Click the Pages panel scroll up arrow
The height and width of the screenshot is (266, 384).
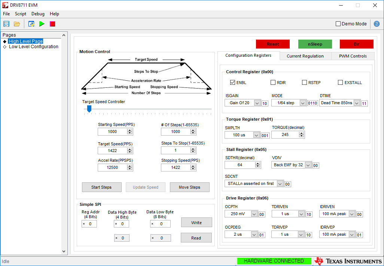pyautogui.click(x=64, y=35)
